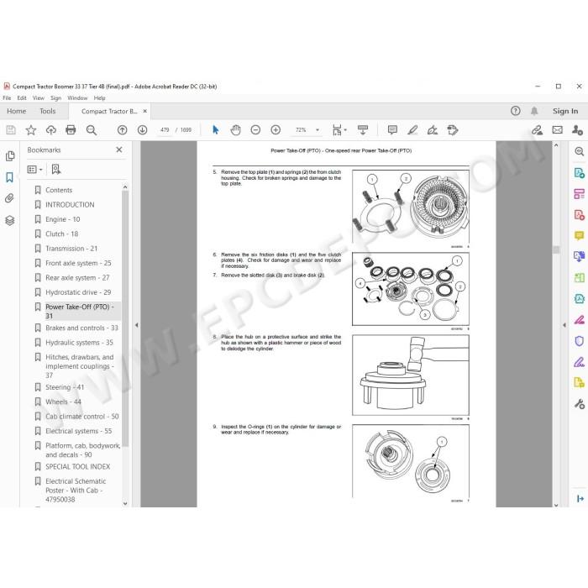Open the Edit menu
The height and width of the screenshot is (588, 588).
coord(22,98)
